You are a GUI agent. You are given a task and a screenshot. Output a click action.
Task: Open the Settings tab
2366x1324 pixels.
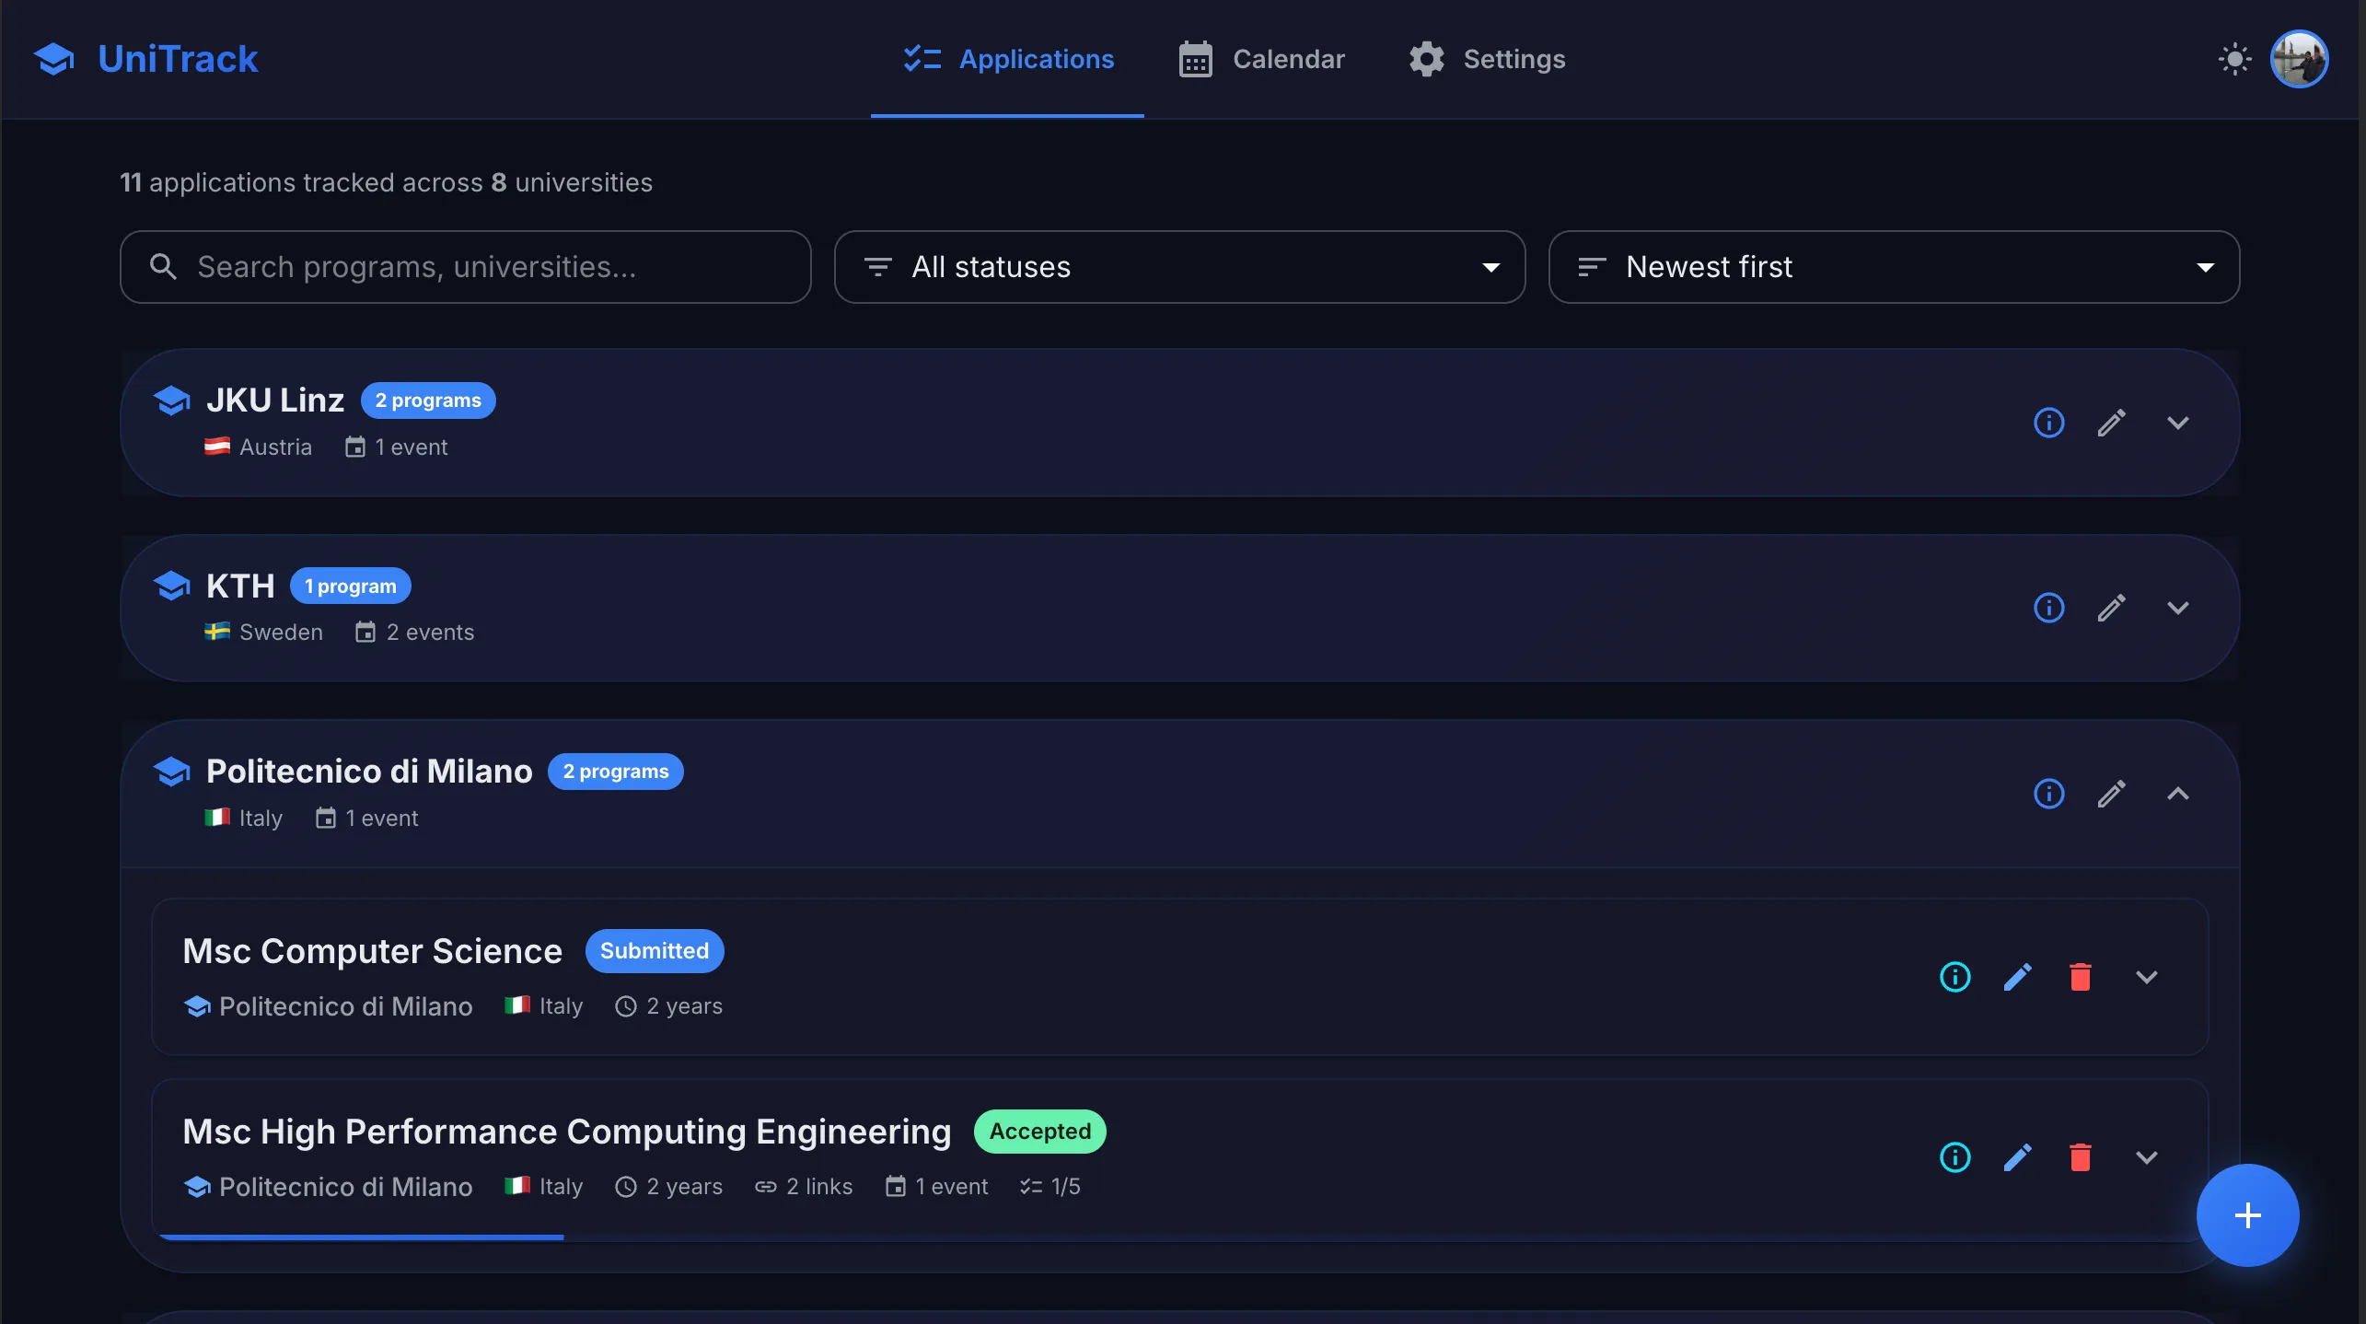click(x=1486, y=59)
